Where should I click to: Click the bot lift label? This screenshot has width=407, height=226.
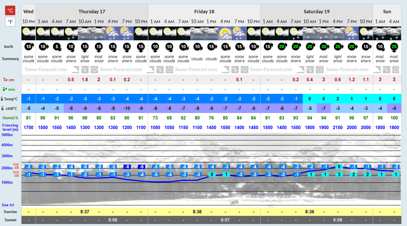[x=16, y=174]
